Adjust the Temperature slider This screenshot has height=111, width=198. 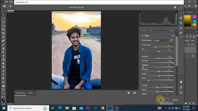tap(155, 47)
